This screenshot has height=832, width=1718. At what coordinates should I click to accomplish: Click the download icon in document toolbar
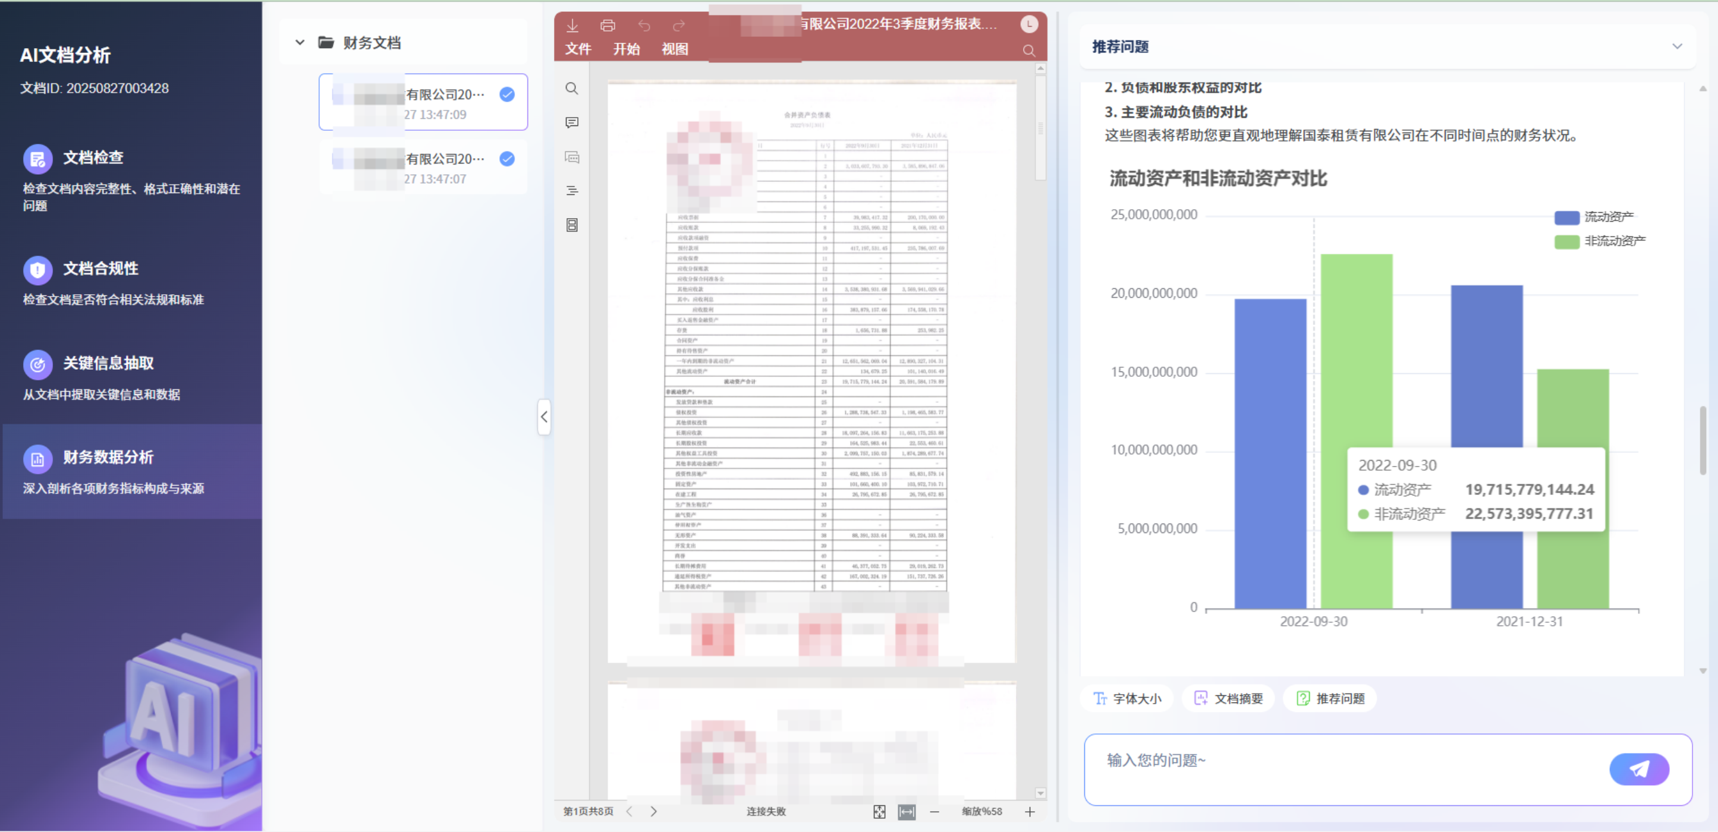[572, 26]
